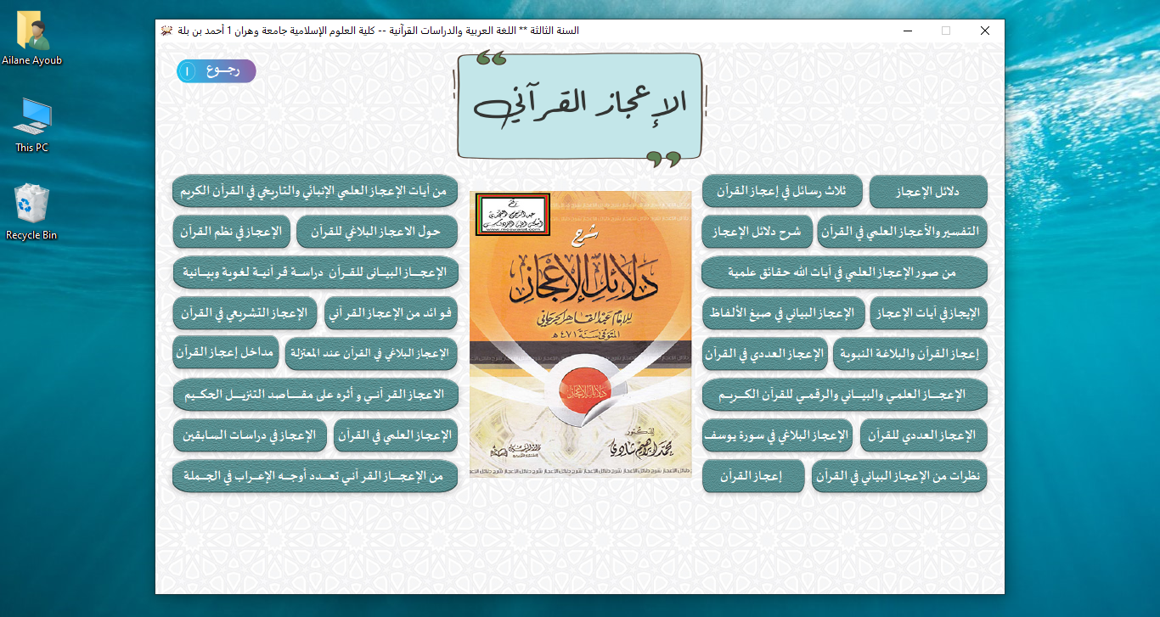Open الإعجاز في دراسات السابقين
Viewport: 1160px width, 617px height.
click(250, 435)
